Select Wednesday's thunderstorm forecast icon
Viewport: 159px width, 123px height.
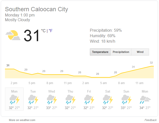pyautogui.click(x=52, y=100)
